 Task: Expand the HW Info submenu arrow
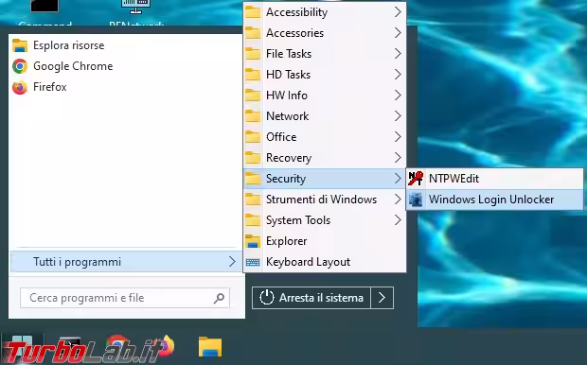(398, 96)
